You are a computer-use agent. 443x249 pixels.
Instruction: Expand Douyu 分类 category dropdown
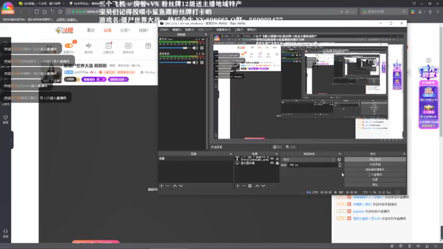(x=125, y=30)
